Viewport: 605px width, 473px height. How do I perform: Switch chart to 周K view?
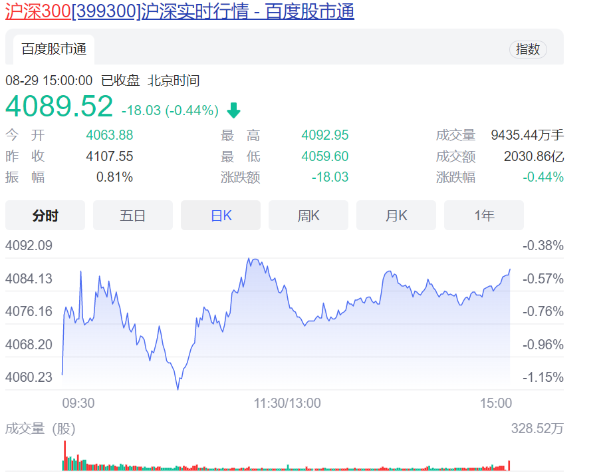click(308, 216)
